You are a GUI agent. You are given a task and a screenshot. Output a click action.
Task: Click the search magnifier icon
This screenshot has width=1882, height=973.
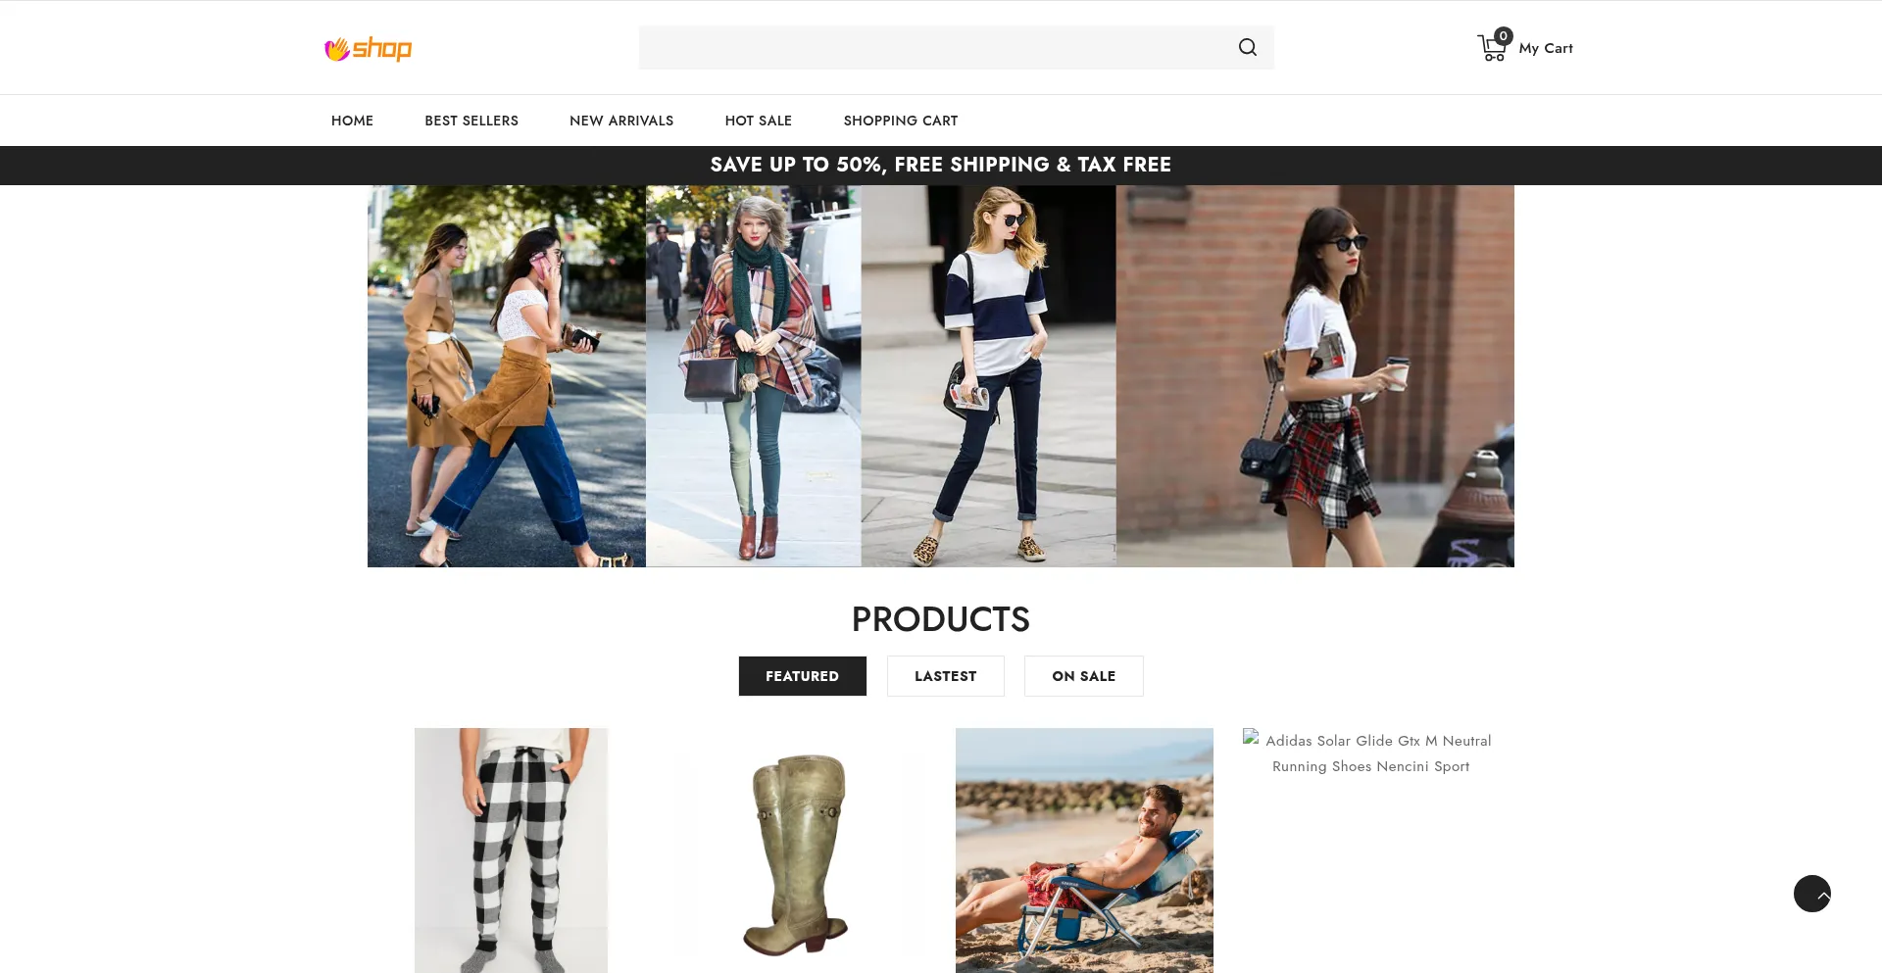pos(1247,47)
